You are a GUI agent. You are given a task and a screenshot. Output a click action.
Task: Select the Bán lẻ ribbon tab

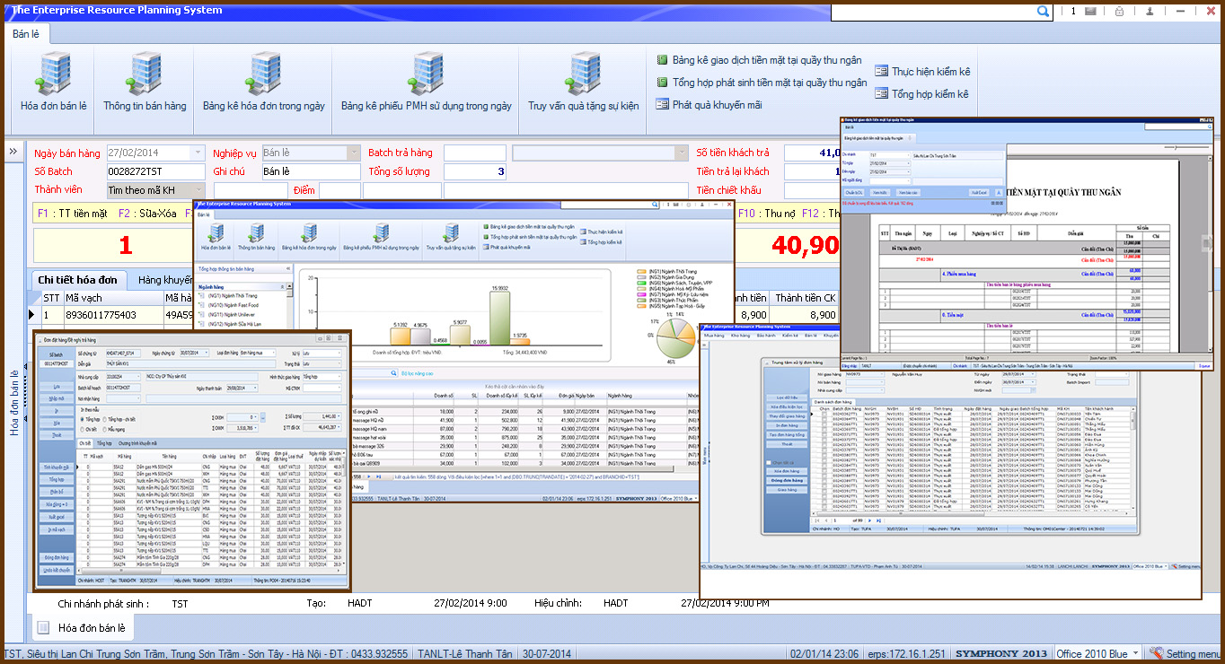click(25, 33)
